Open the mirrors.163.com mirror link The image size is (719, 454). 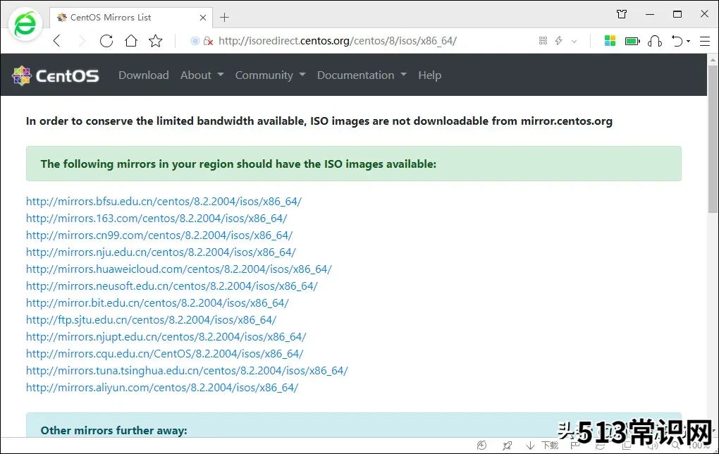(156, 219)
